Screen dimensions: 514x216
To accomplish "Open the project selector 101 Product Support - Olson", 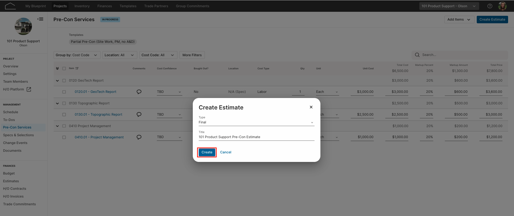I will click(449, 6).
